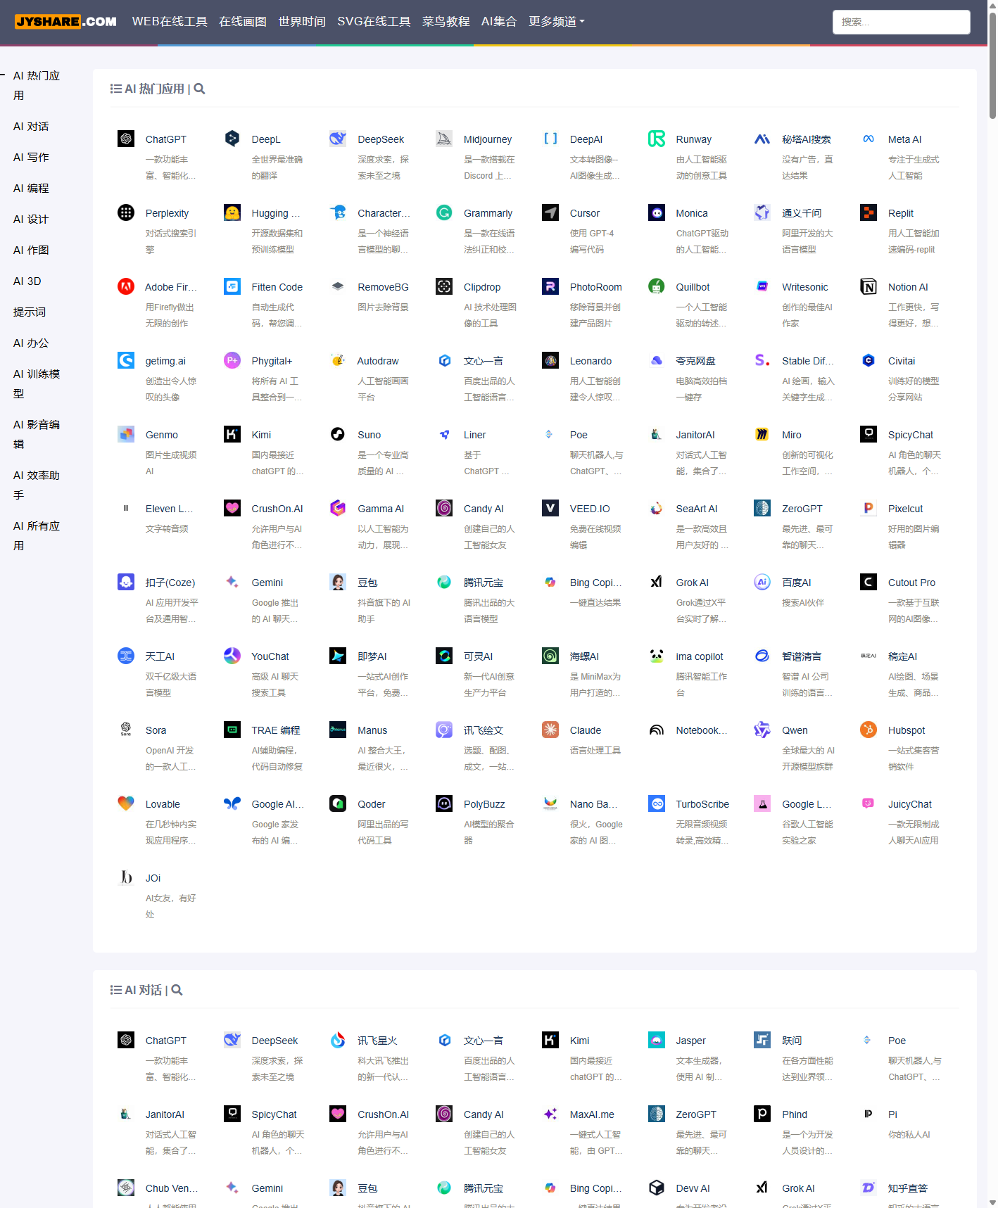
Task: Select AI 编程 in the left sidebar
Action: 31,189
